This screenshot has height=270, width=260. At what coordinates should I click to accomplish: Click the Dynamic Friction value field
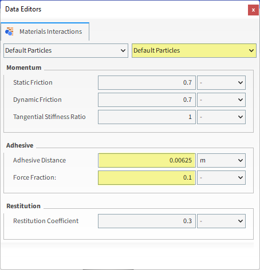[x=147, y=100]
